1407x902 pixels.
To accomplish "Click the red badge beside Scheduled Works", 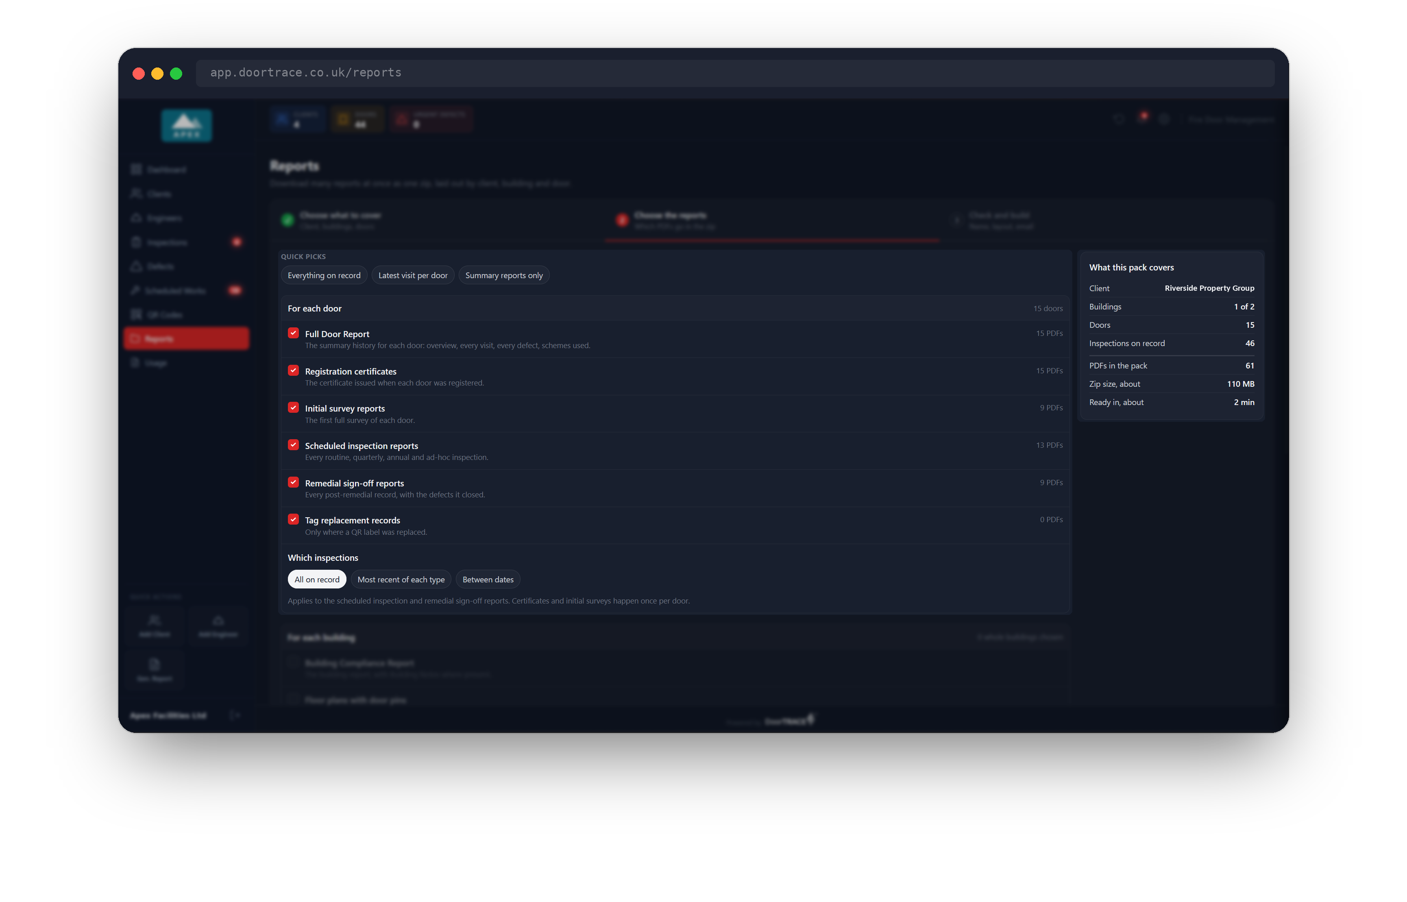I will point(235,290).
